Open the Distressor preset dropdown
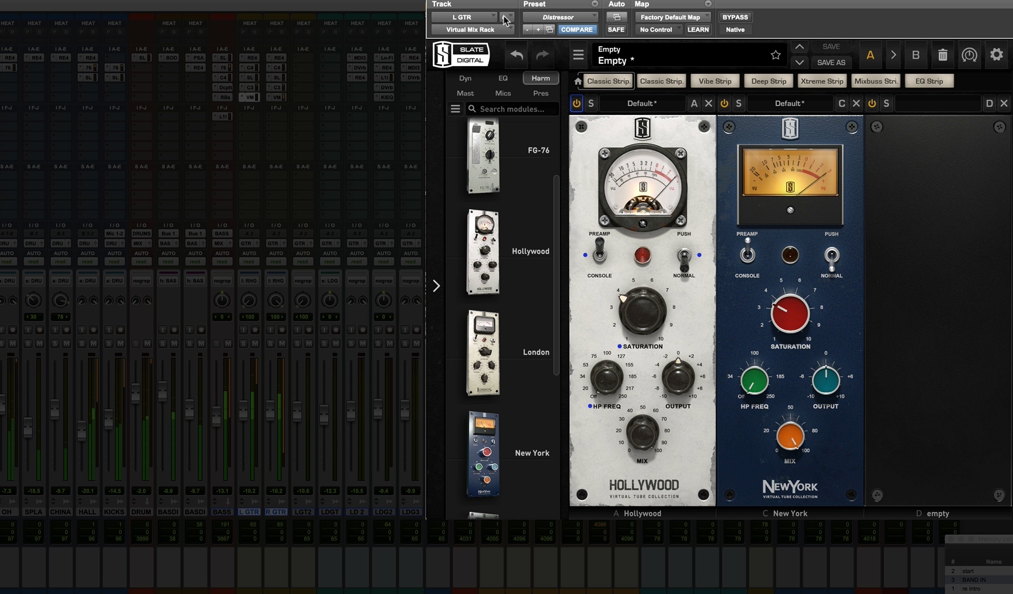 pos(560,17)
